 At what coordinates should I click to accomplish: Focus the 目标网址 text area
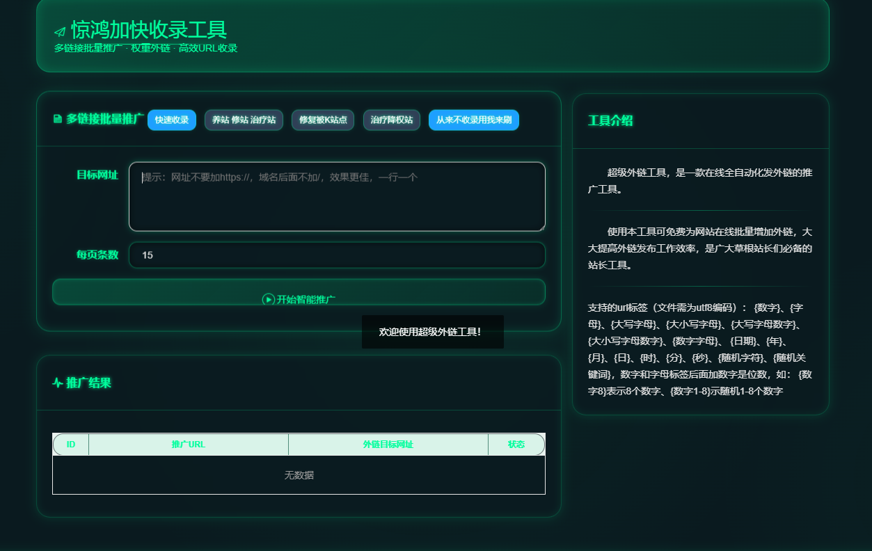tap(337, 197)
